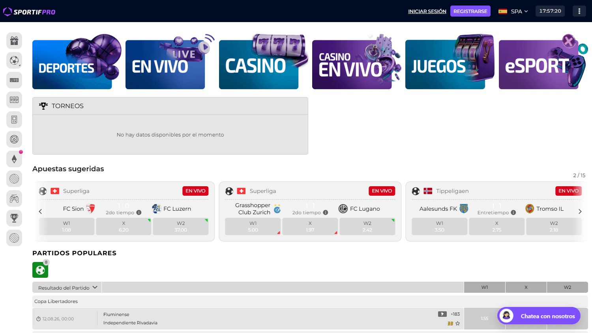The height and width of the screenshot is (333, 592).
Task: Select the soccer ball sports sidebar icon
Action: point(14,60)
